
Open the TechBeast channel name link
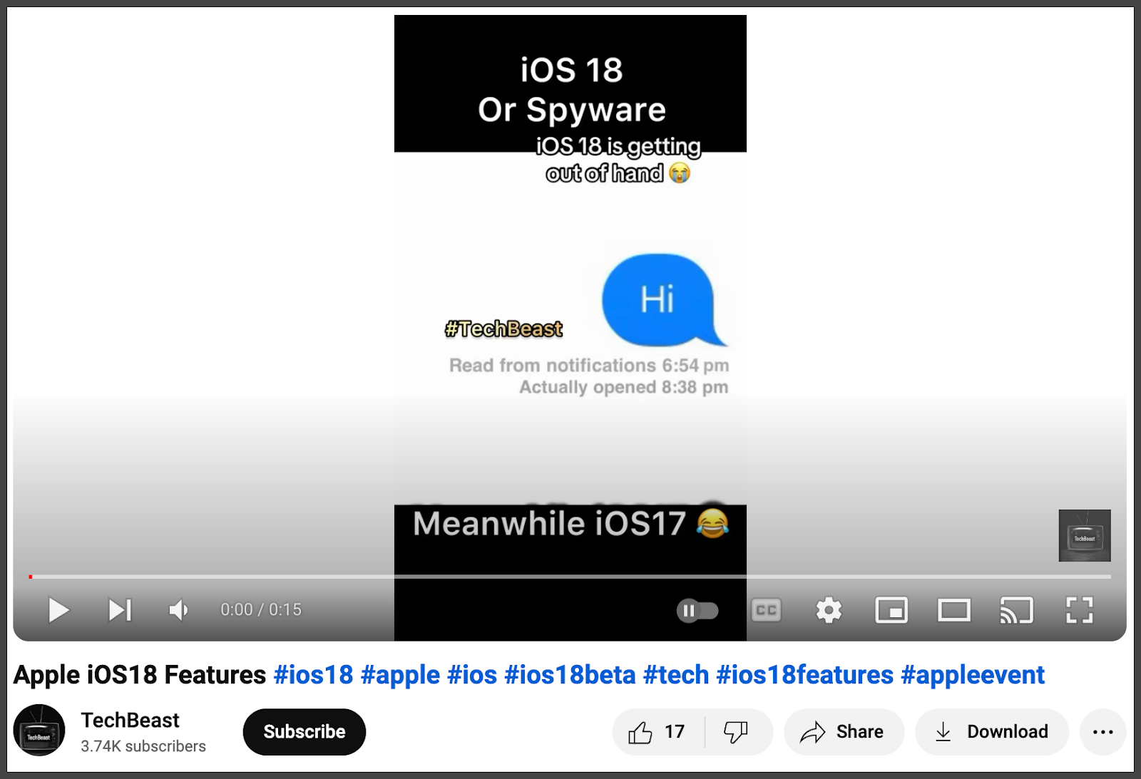point(130,721)
